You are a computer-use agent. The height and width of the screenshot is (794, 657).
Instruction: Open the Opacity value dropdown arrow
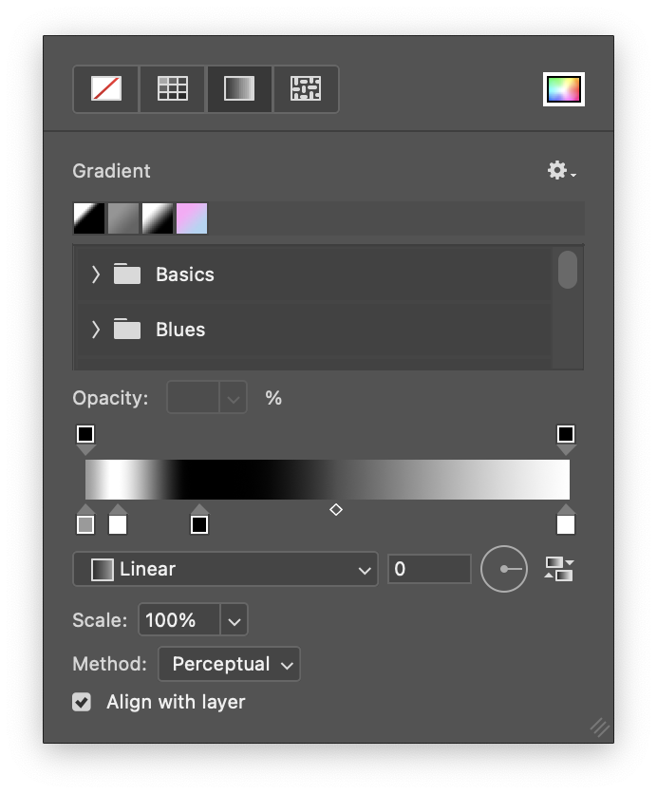tap(233, 398)
